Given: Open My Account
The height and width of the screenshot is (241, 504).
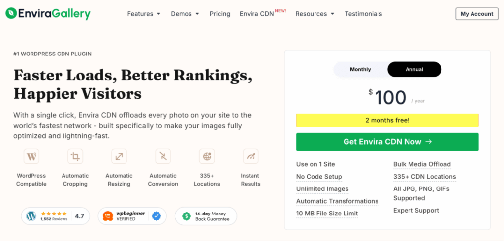Looking at the screenshot, I should (477, 14).
